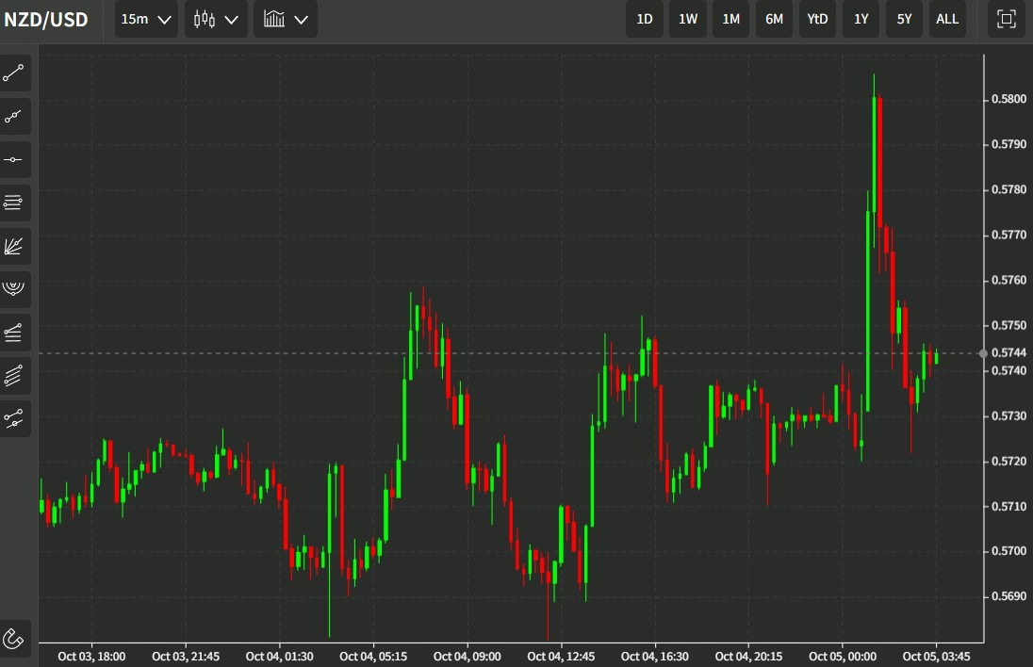Click the 0.5710 price axis label
The height and width of the screenshot is (667, 1033).
point(1008,506)
